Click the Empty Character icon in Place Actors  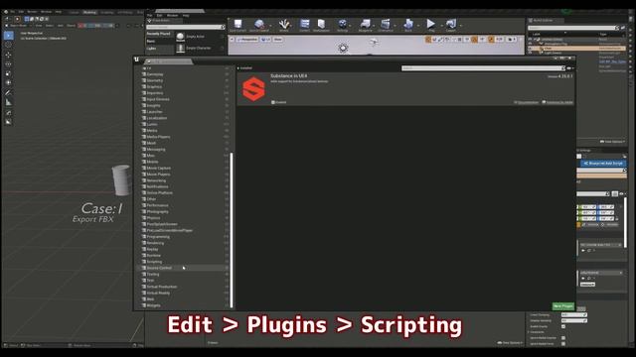click(x=181, y=49)
